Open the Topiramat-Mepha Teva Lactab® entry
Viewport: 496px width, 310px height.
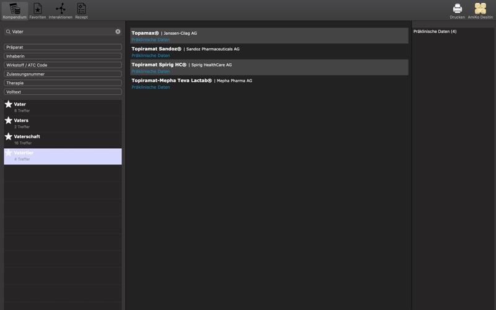(x=172, y=81)
